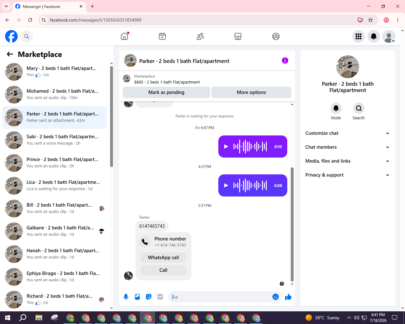Open Windows taskbar search
The width and height of the screenshot is (405, 324).
tap(23, 318)
